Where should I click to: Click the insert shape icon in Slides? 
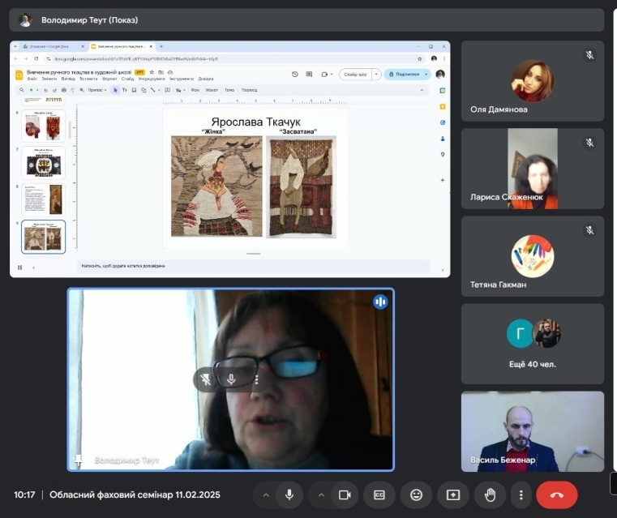point(144,90)
